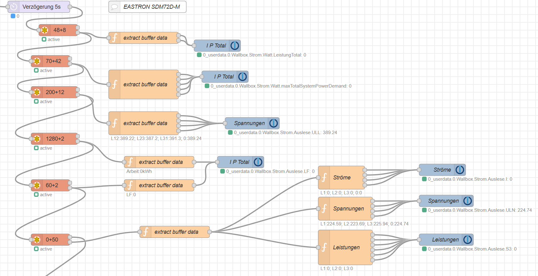The height and width of the screenshot is (276, 538).
Task: Click ioBroker icon on Spannungen node with ULL status
Action: (274, 123)
